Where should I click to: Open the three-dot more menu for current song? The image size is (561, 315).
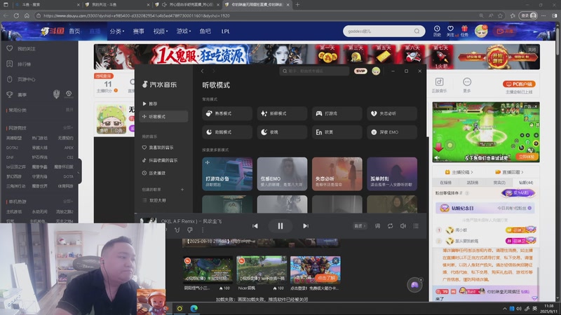203,230
